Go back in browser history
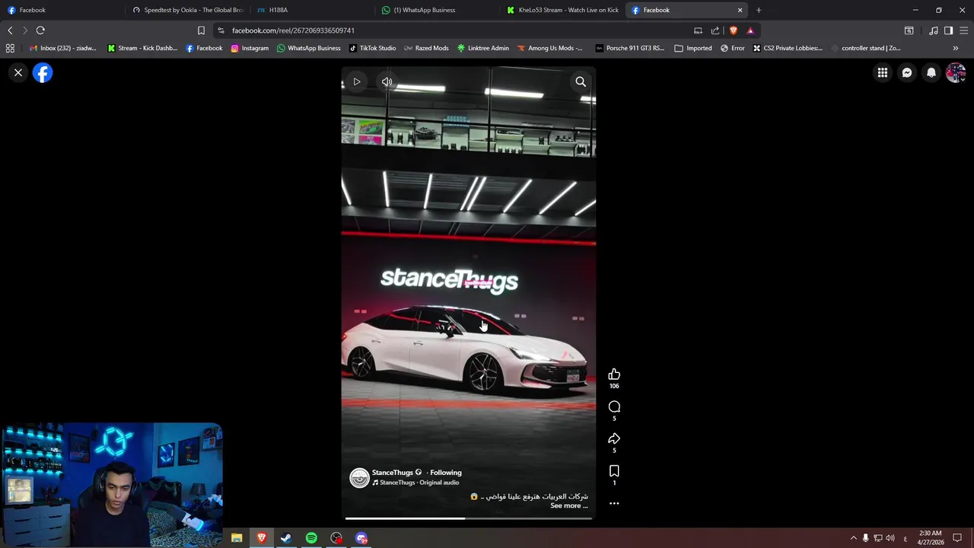This screenshot has height=548, width=974. pos(10,30)
